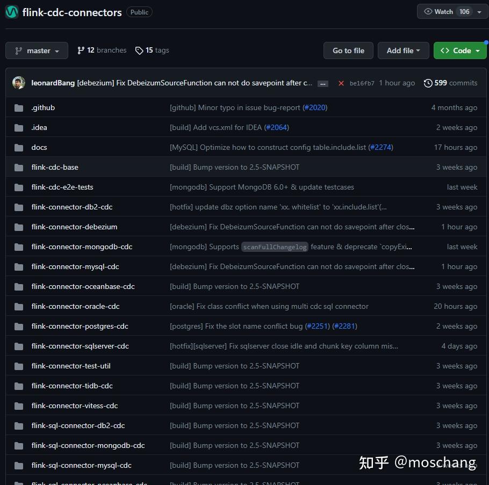Open leonardBang's avatar thumbnail
The height and width of the screenshot is (485, 489).
tap(19, 83)
